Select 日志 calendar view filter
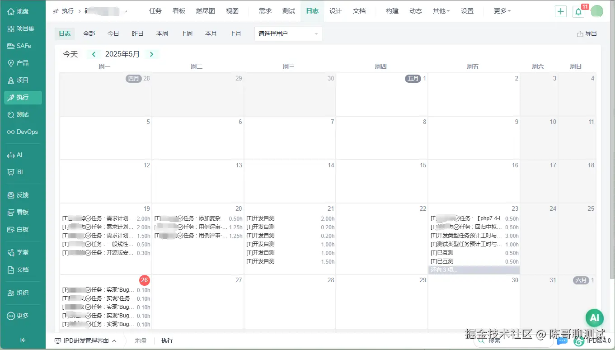 click(65, 33)
